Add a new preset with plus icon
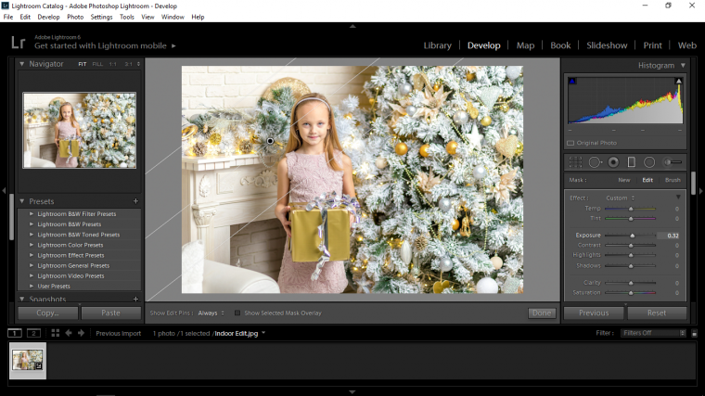Image resolution: width=705 pixels, height=396 pixels. pos(135,201)
